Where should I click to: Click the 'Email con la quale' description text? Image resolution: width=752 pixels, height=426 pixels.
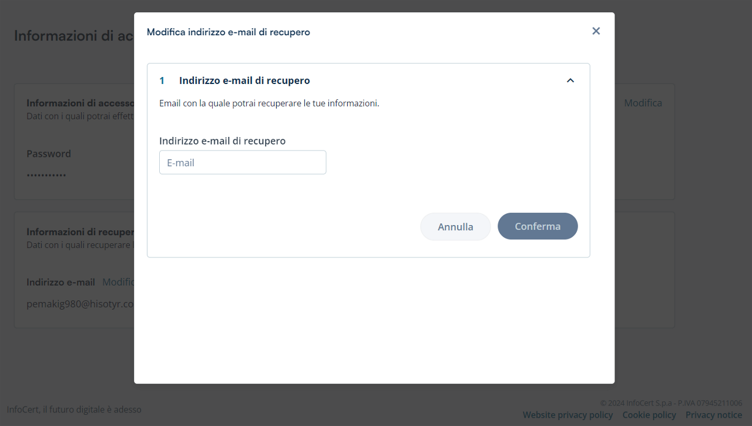(269, 103)
